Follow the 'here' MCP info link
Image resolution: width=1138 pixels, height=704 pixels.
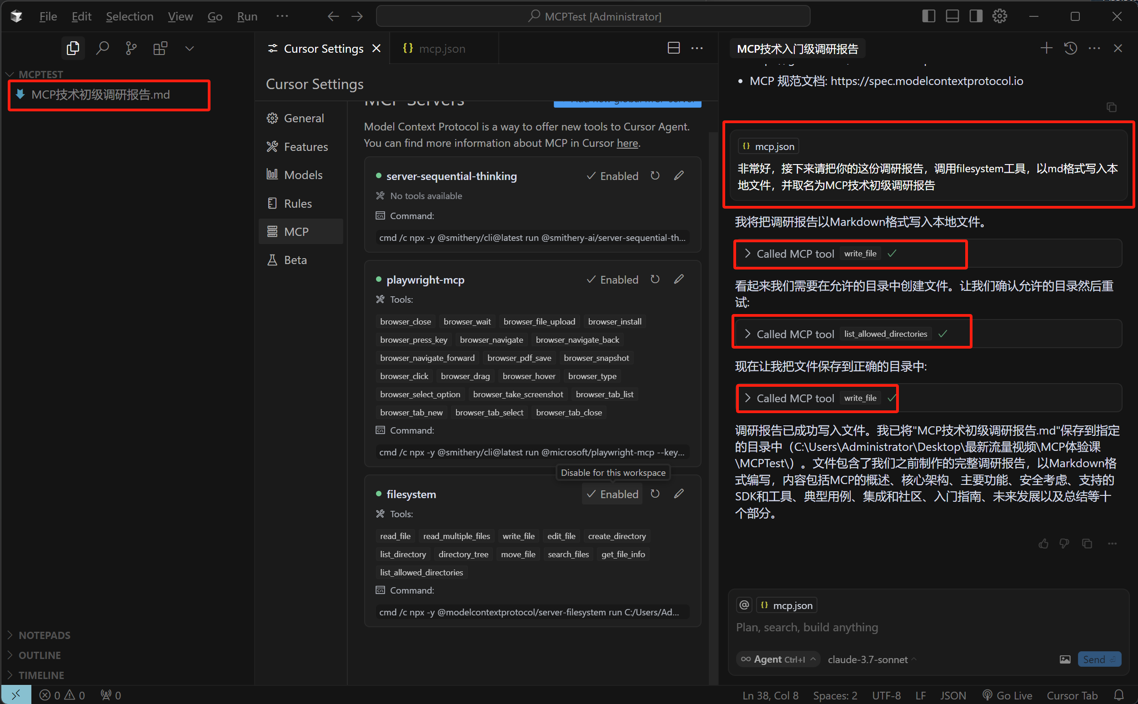[x=627, y=143]
